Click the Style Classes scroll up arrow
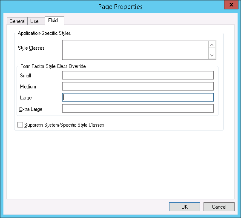This screenshot has width=241, height=218. [212, 45]
